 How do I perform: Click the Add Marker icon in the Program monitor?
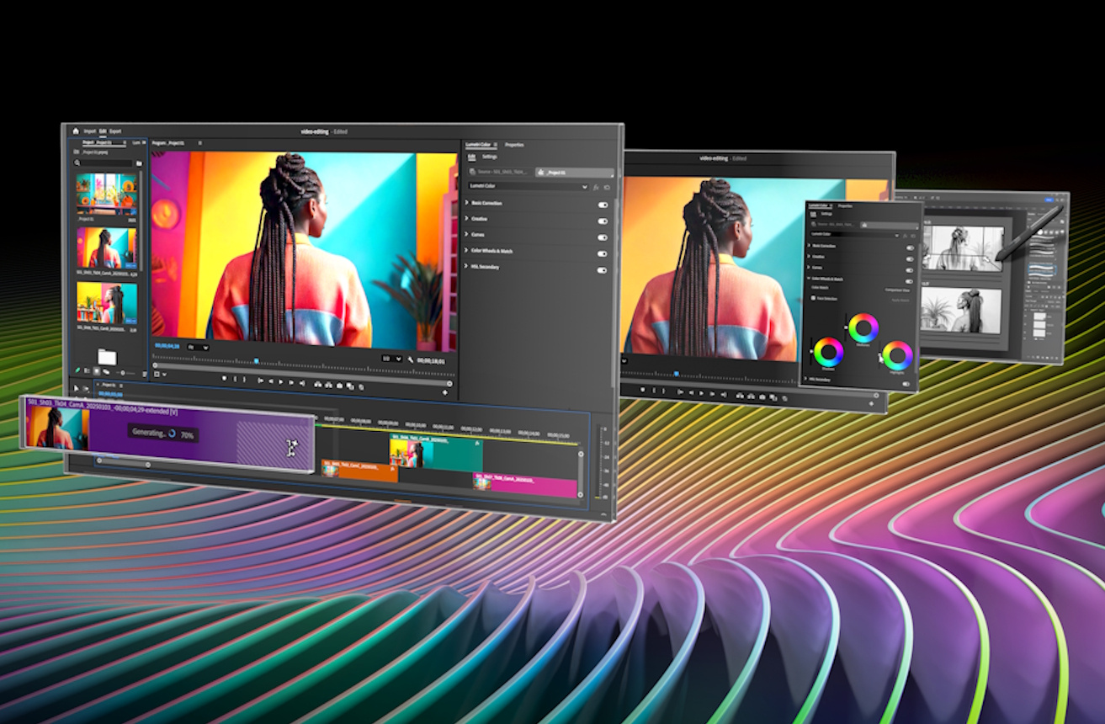click(x=224, y=378)
